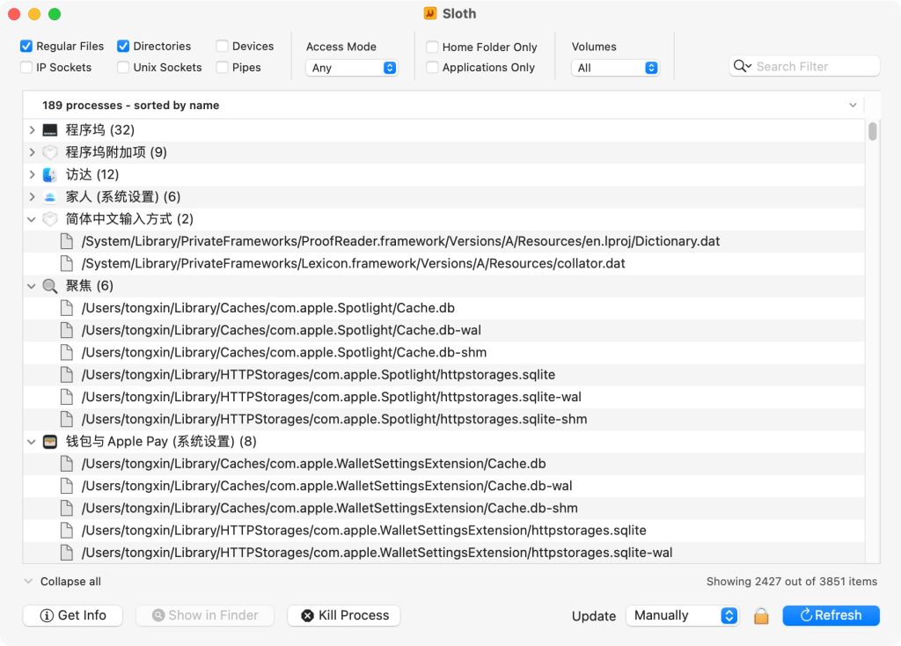Click the file icon beside collator.dat

click(67, 264)
